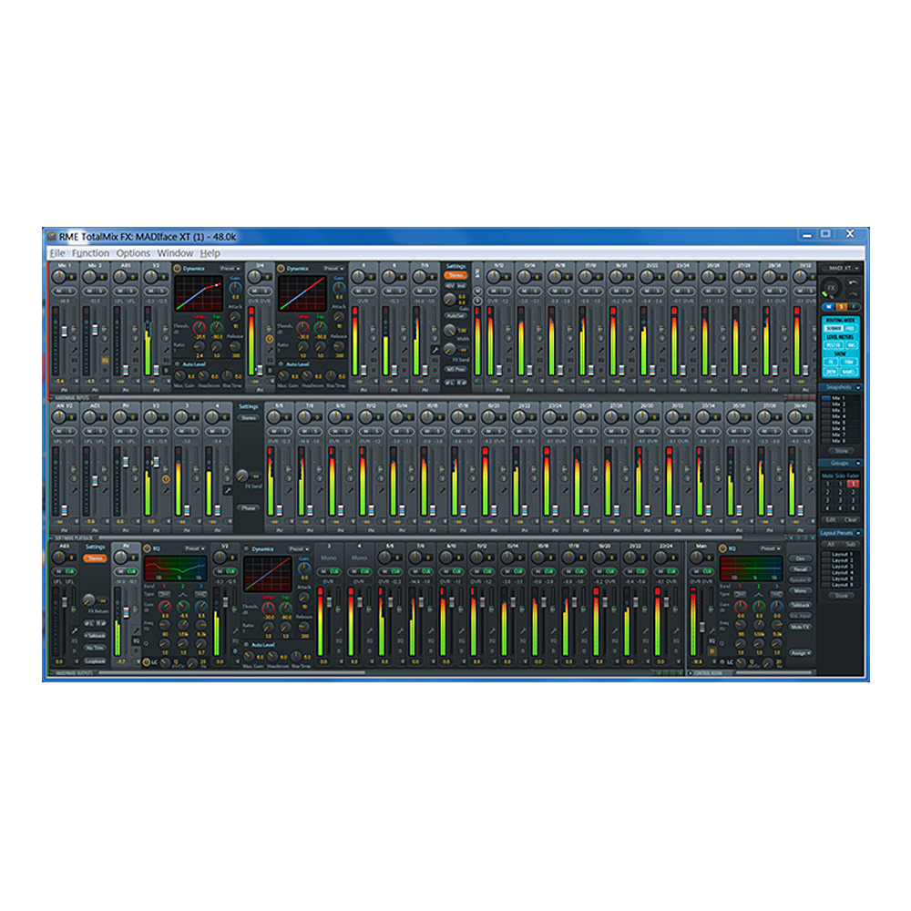This screenshot has height=911, width=911.
Task: Click the Mic 1 gain knob
Action: click(58, 277)
